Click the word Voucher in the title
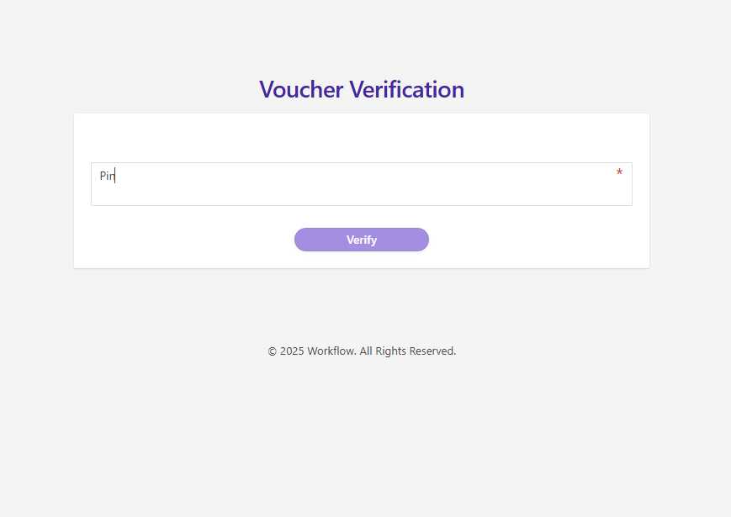The width and height of the screenshot is (731, 517). pos(301,89)
